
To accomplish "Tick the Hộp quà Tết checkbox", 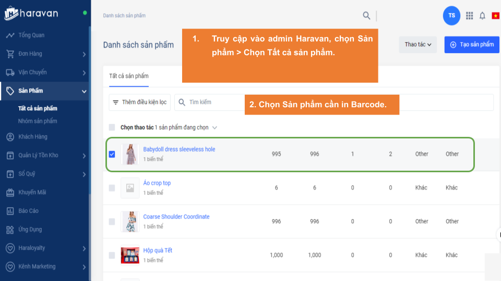I will click(112, 255).
